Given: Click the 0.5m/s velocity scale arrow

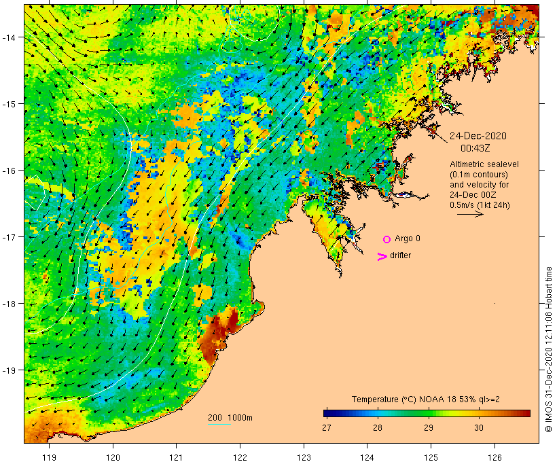Looking at the screenshot, I should click(x=470, y=214).
